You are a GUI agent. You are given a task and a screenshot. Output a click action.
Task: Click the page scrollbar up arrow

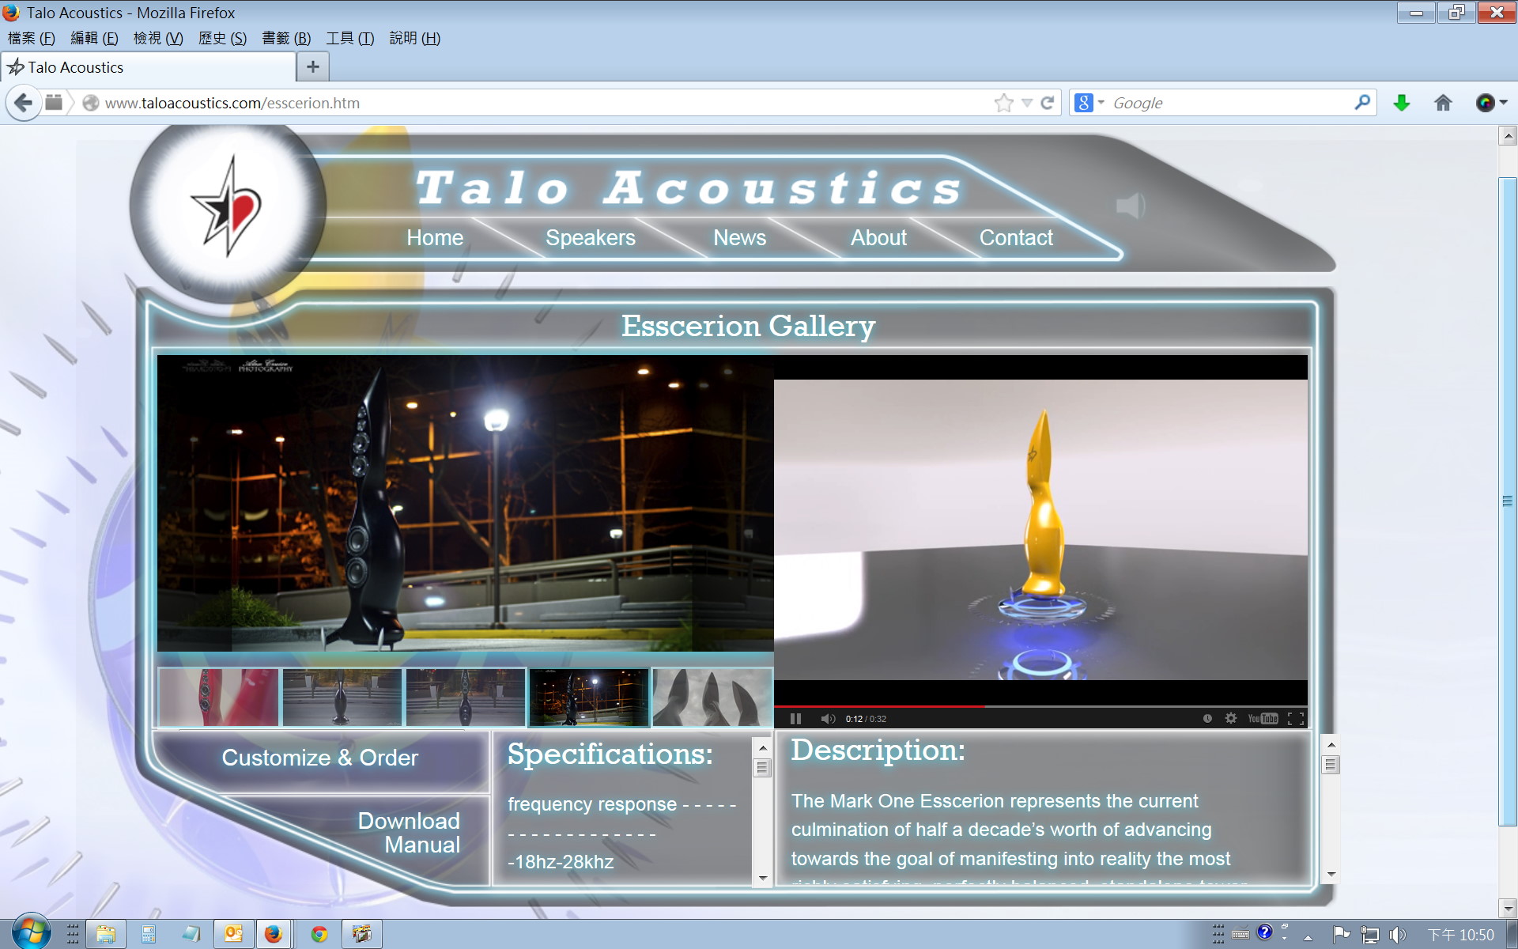pos(1508,136)
